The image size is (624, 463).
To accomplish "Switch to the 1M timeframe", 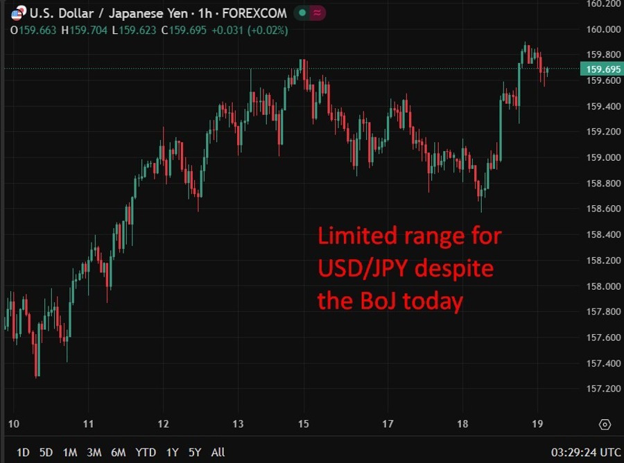I will pos(69,452).
